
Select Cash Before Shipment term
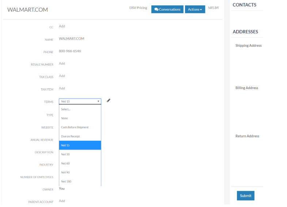pos(80,127)
